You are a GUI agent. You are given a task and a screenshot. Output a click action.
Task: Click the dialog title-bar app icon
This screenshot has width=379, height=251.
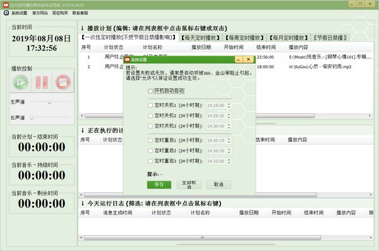tap(128, 59)
